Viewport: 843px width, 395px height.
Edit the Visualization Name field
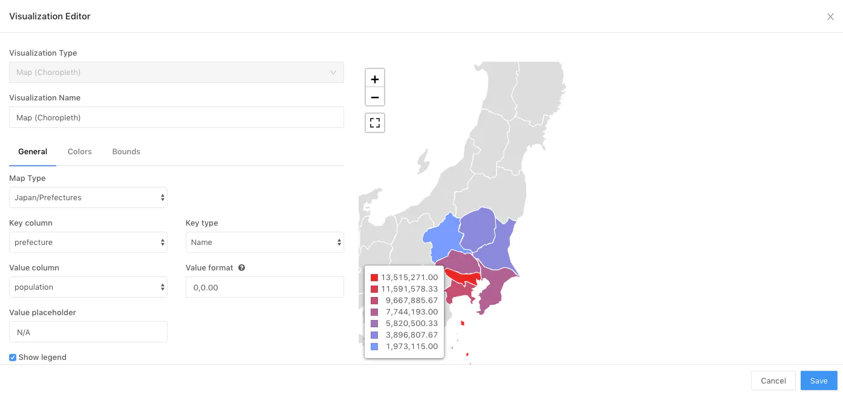[x=176, y=117]
